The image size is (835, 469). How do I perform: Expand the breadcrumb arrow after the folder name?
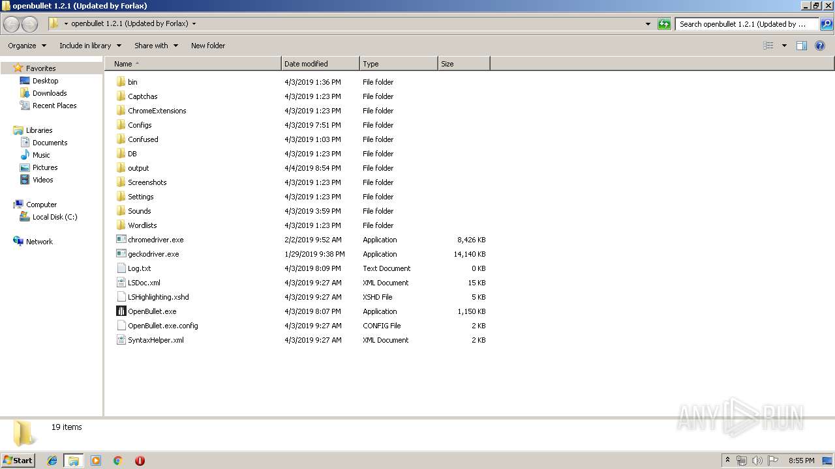coord(194,24)
